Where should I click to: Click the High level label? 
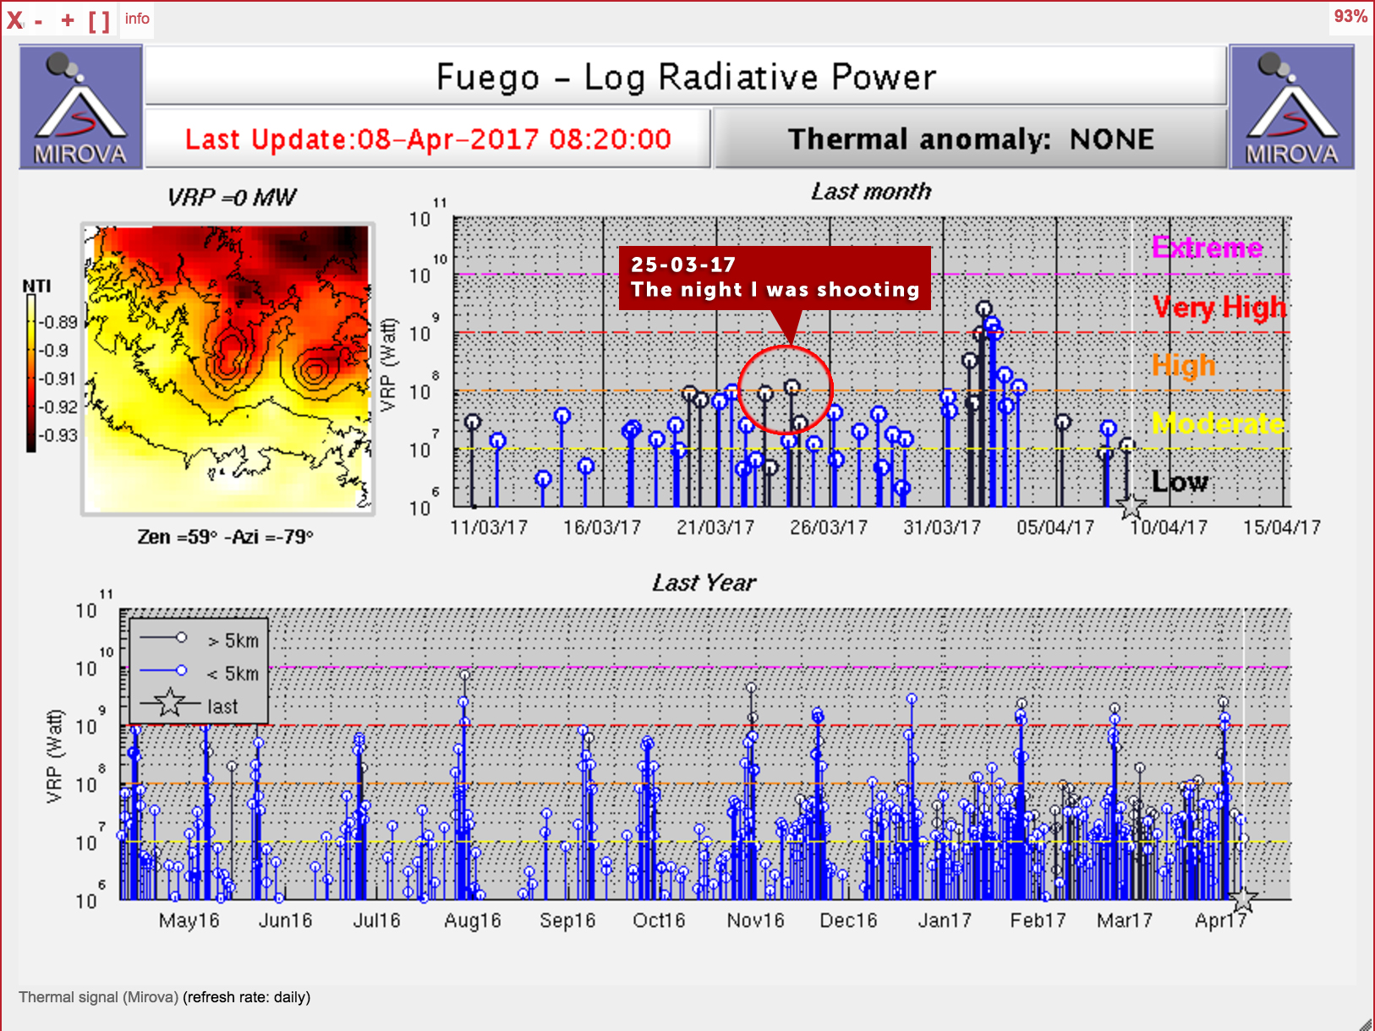[x=1184, y=366]
